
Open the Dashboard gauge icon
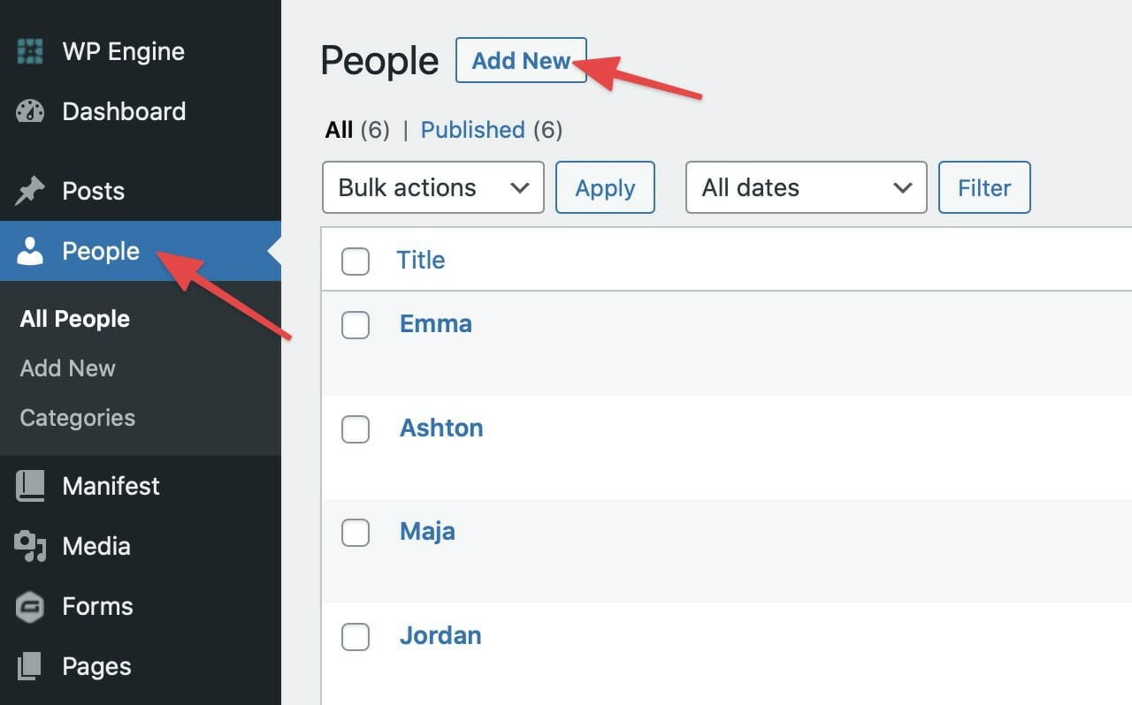pos(30,111)
